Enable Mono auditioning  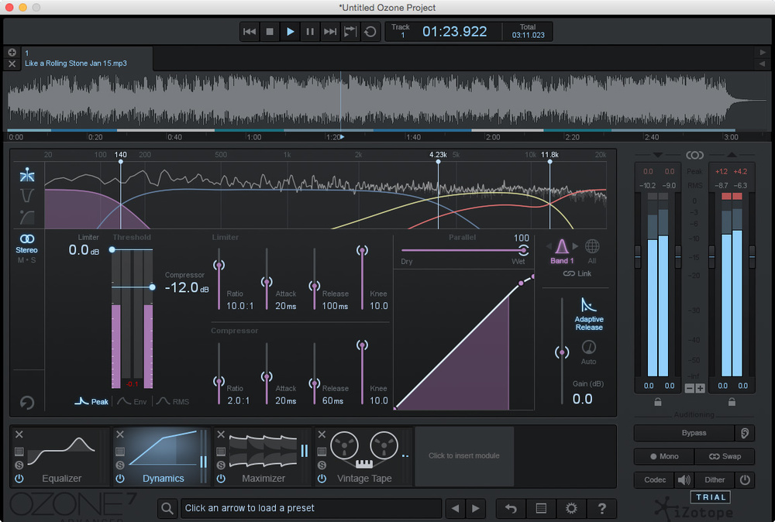pos(663,456)
